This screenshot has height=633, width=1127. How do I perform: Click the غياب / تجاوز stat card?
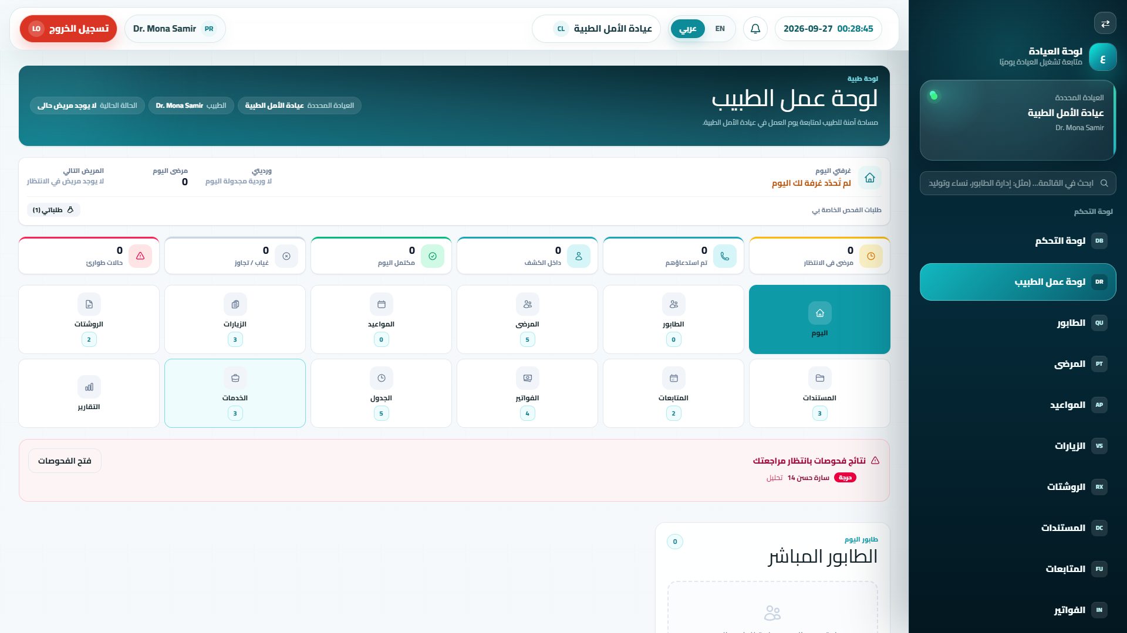click(x=235, y=256)
